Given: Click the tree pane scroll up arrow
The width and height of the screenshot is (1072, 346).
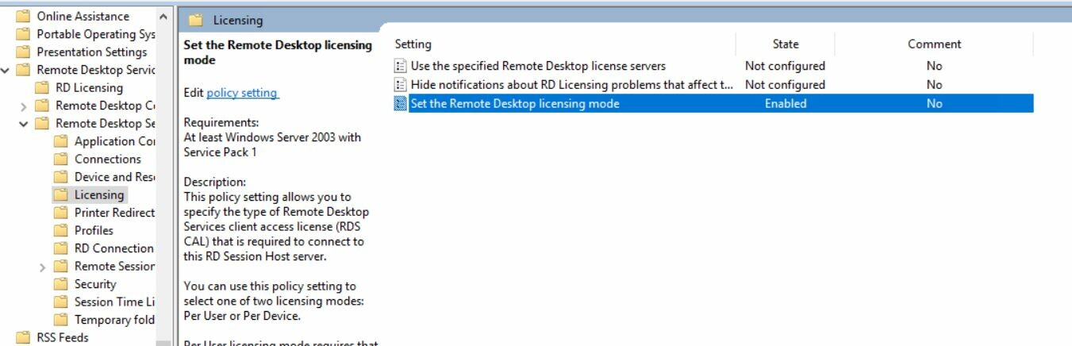Looking at the screenshot, I should [163, 17].
